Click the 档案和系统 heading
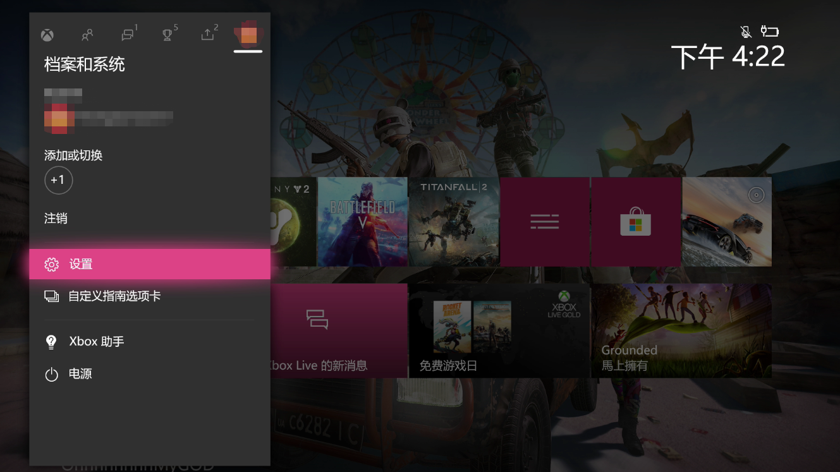Image resolution: width=840 pixels, height=472 pixels. [x=85, y=64]
